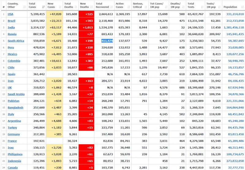Viewport: 245px width, 170px height.
Task: Open Russia population link 145,941,435
Action: (x=235, y=34)
